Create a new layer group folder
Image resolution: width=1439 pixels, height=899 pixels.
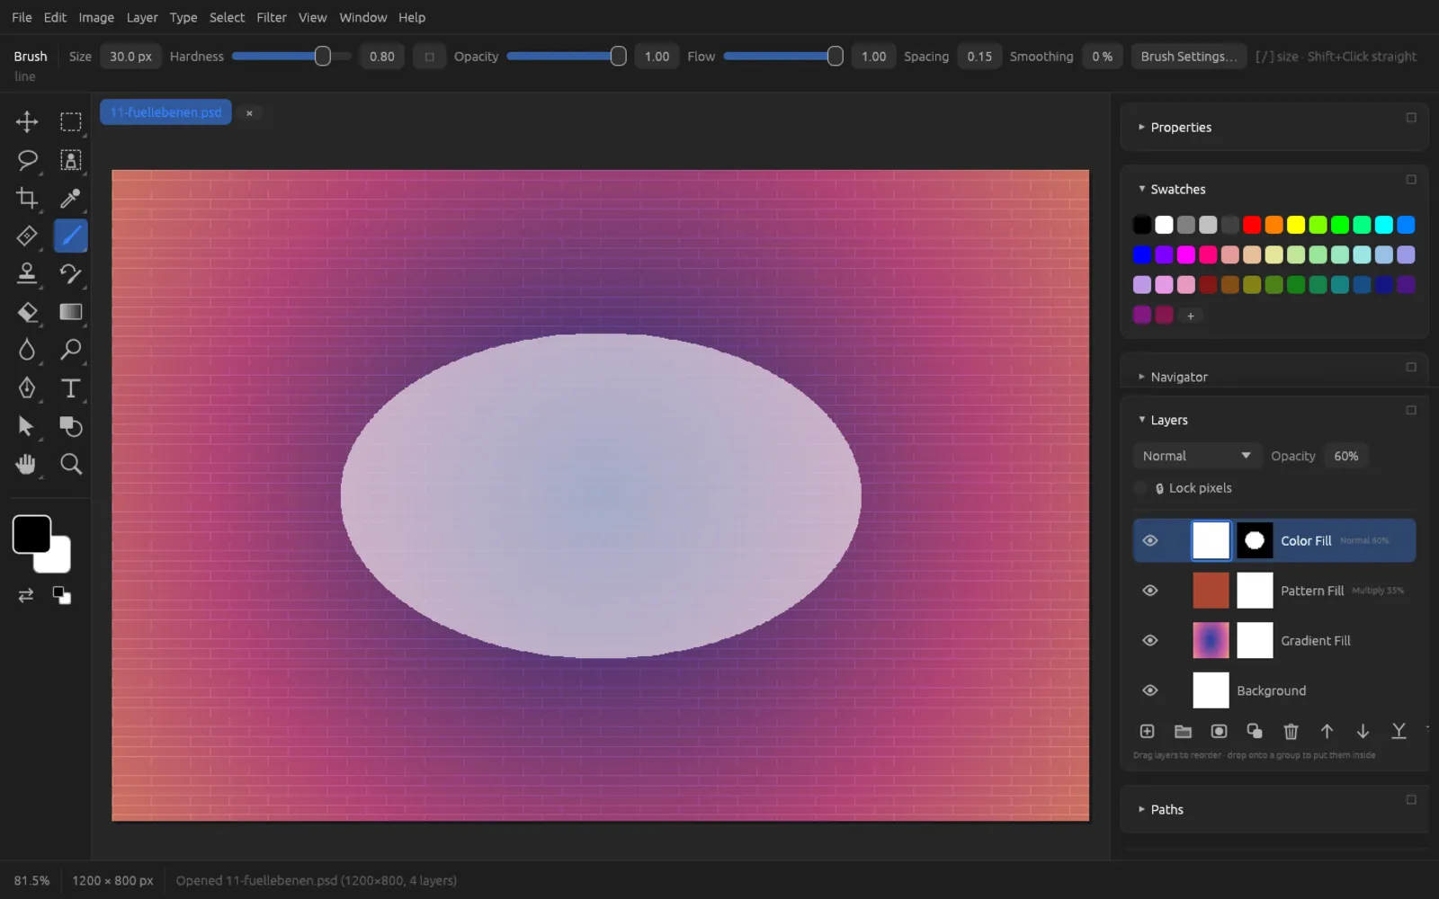[1183, 731]
